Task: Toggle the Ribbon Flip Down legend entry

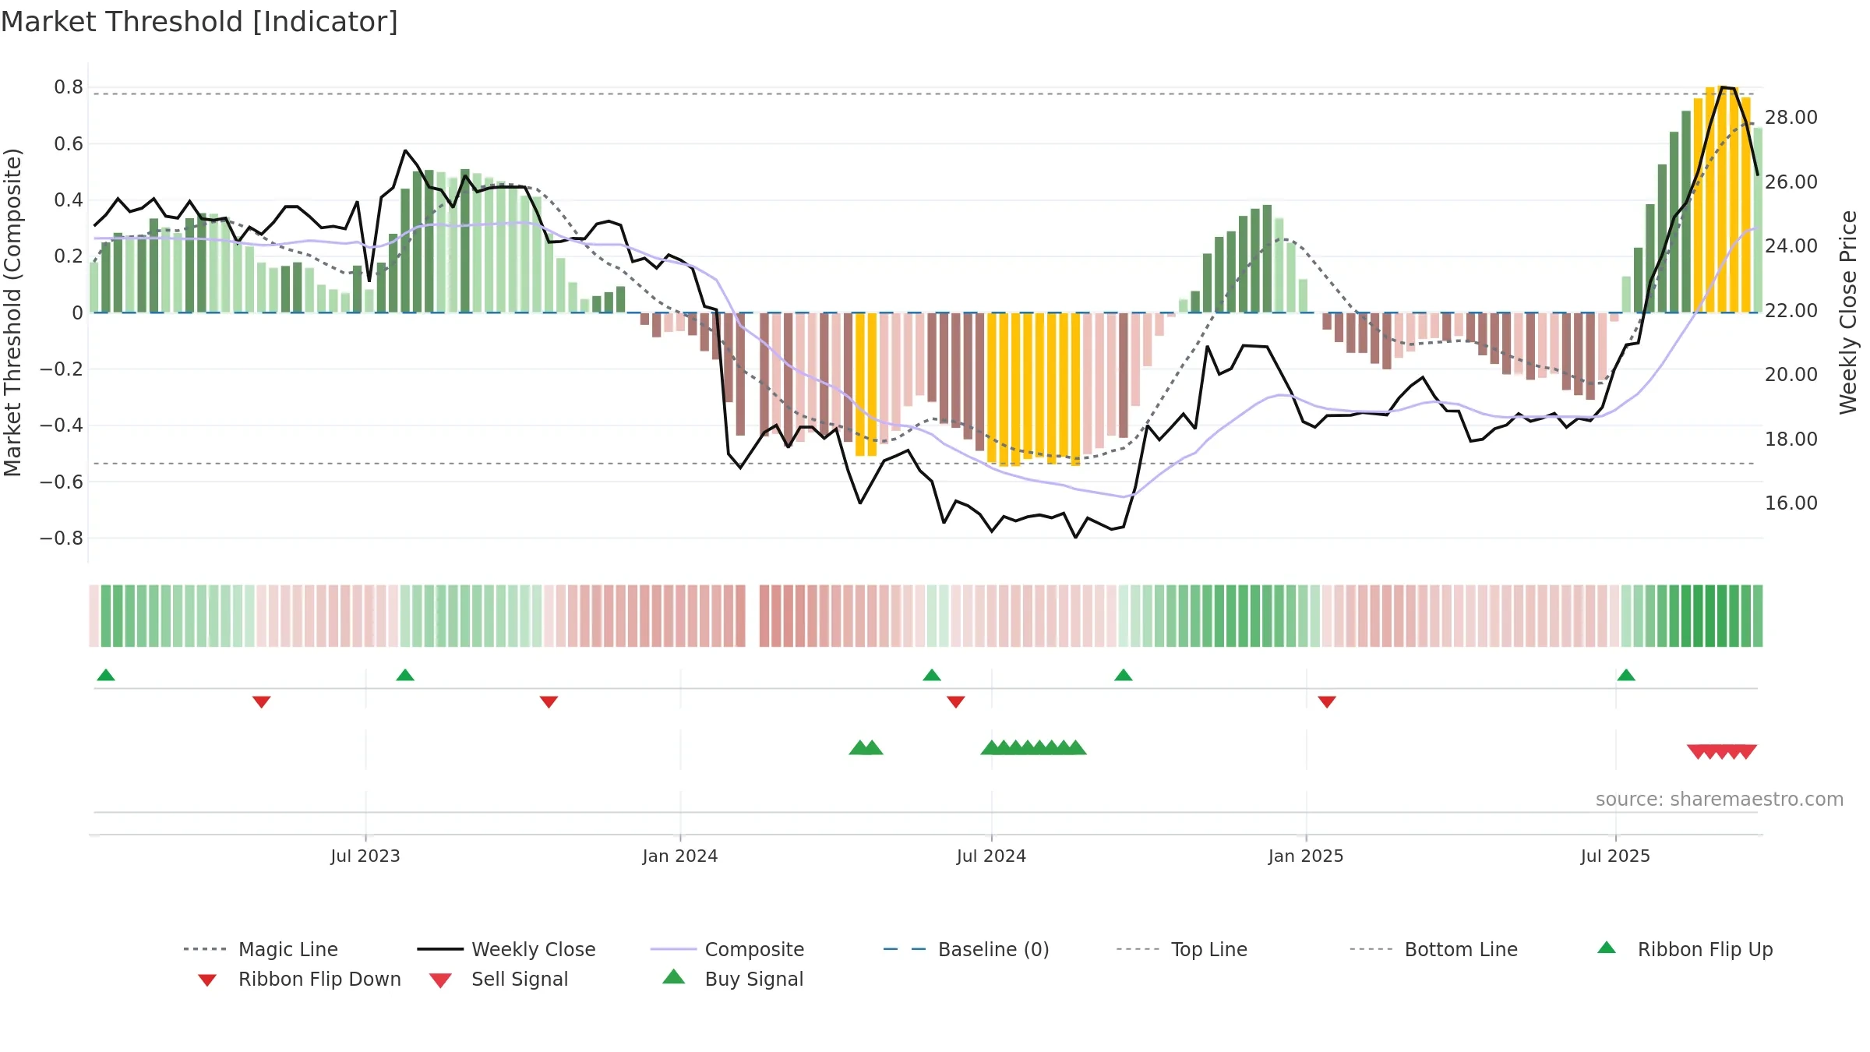Action: (299, 980)
